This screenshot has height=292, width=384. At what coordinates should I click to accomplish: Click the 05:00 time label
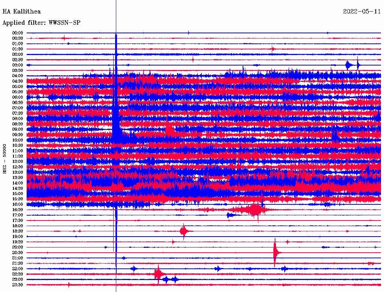click(x=18, y=86)
